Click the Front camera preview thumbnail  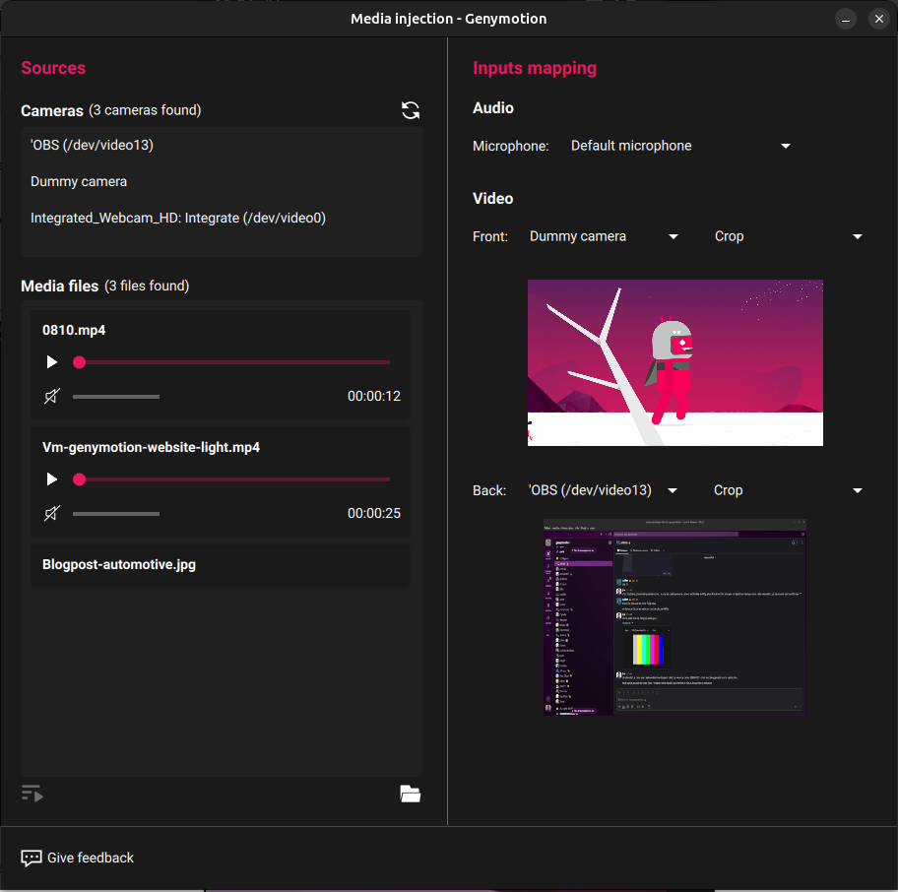pyautogui.click(x=674, y=362)
